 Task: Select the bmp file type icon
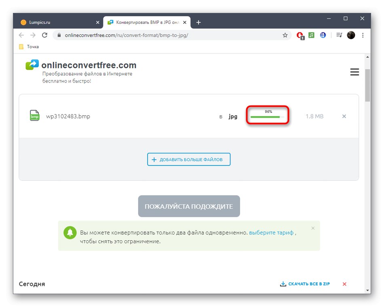pyautogui.click(x=34, y=115)
